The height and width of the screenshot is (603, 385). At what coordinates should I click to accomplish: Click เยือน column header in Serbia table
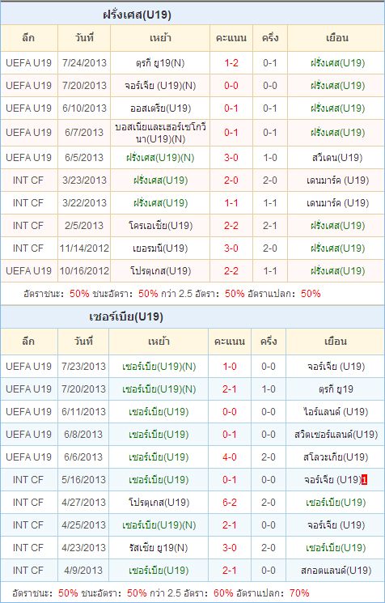point(336,342)
